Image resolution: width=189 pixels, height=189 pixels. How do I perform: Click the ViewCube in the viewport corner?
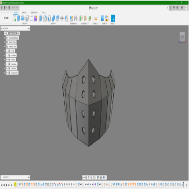tap(182, 37)
